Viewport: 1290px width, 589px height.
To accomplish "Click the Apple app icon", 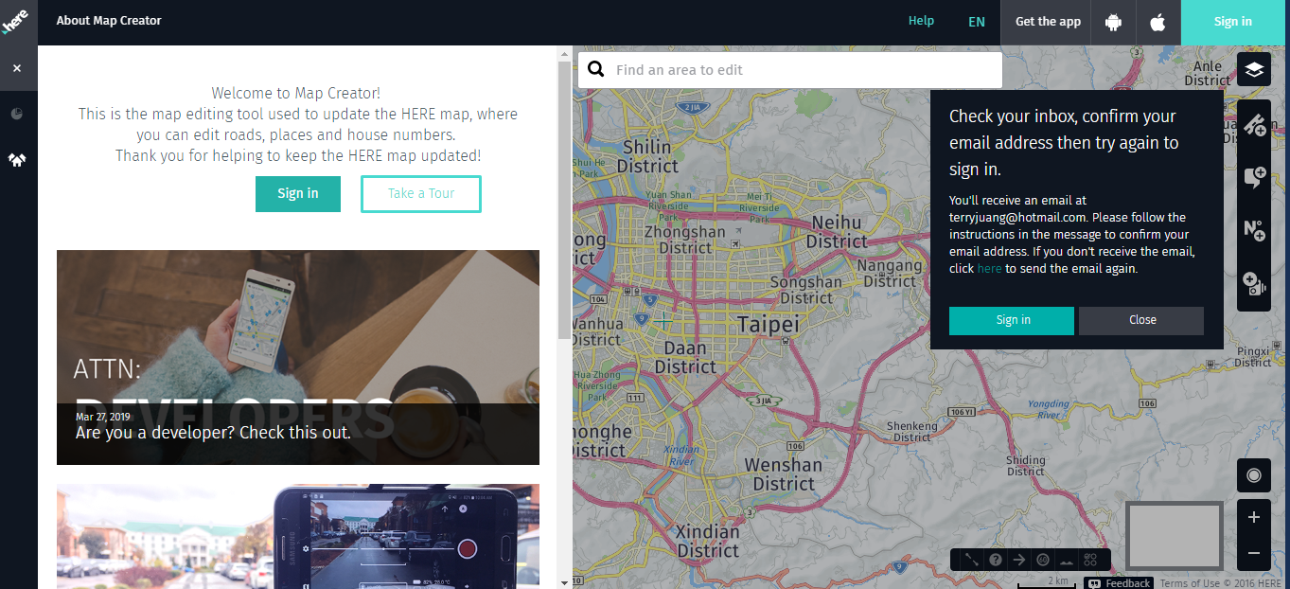I will click(x=1157, y=22).
